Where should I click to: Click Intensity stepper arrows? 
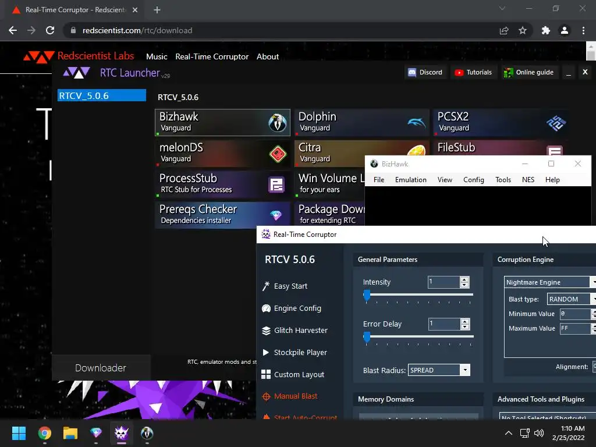(x=464, y=282)
